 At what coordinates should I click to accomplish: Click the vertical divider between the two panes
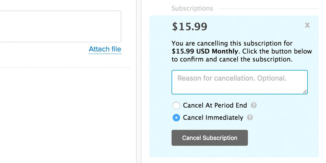139,81
